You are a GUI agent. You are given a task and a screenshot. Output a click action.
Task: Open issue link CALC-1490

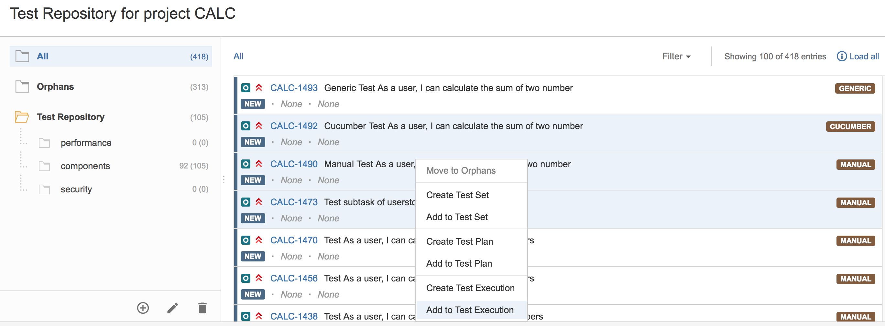[x=294, y=164]
